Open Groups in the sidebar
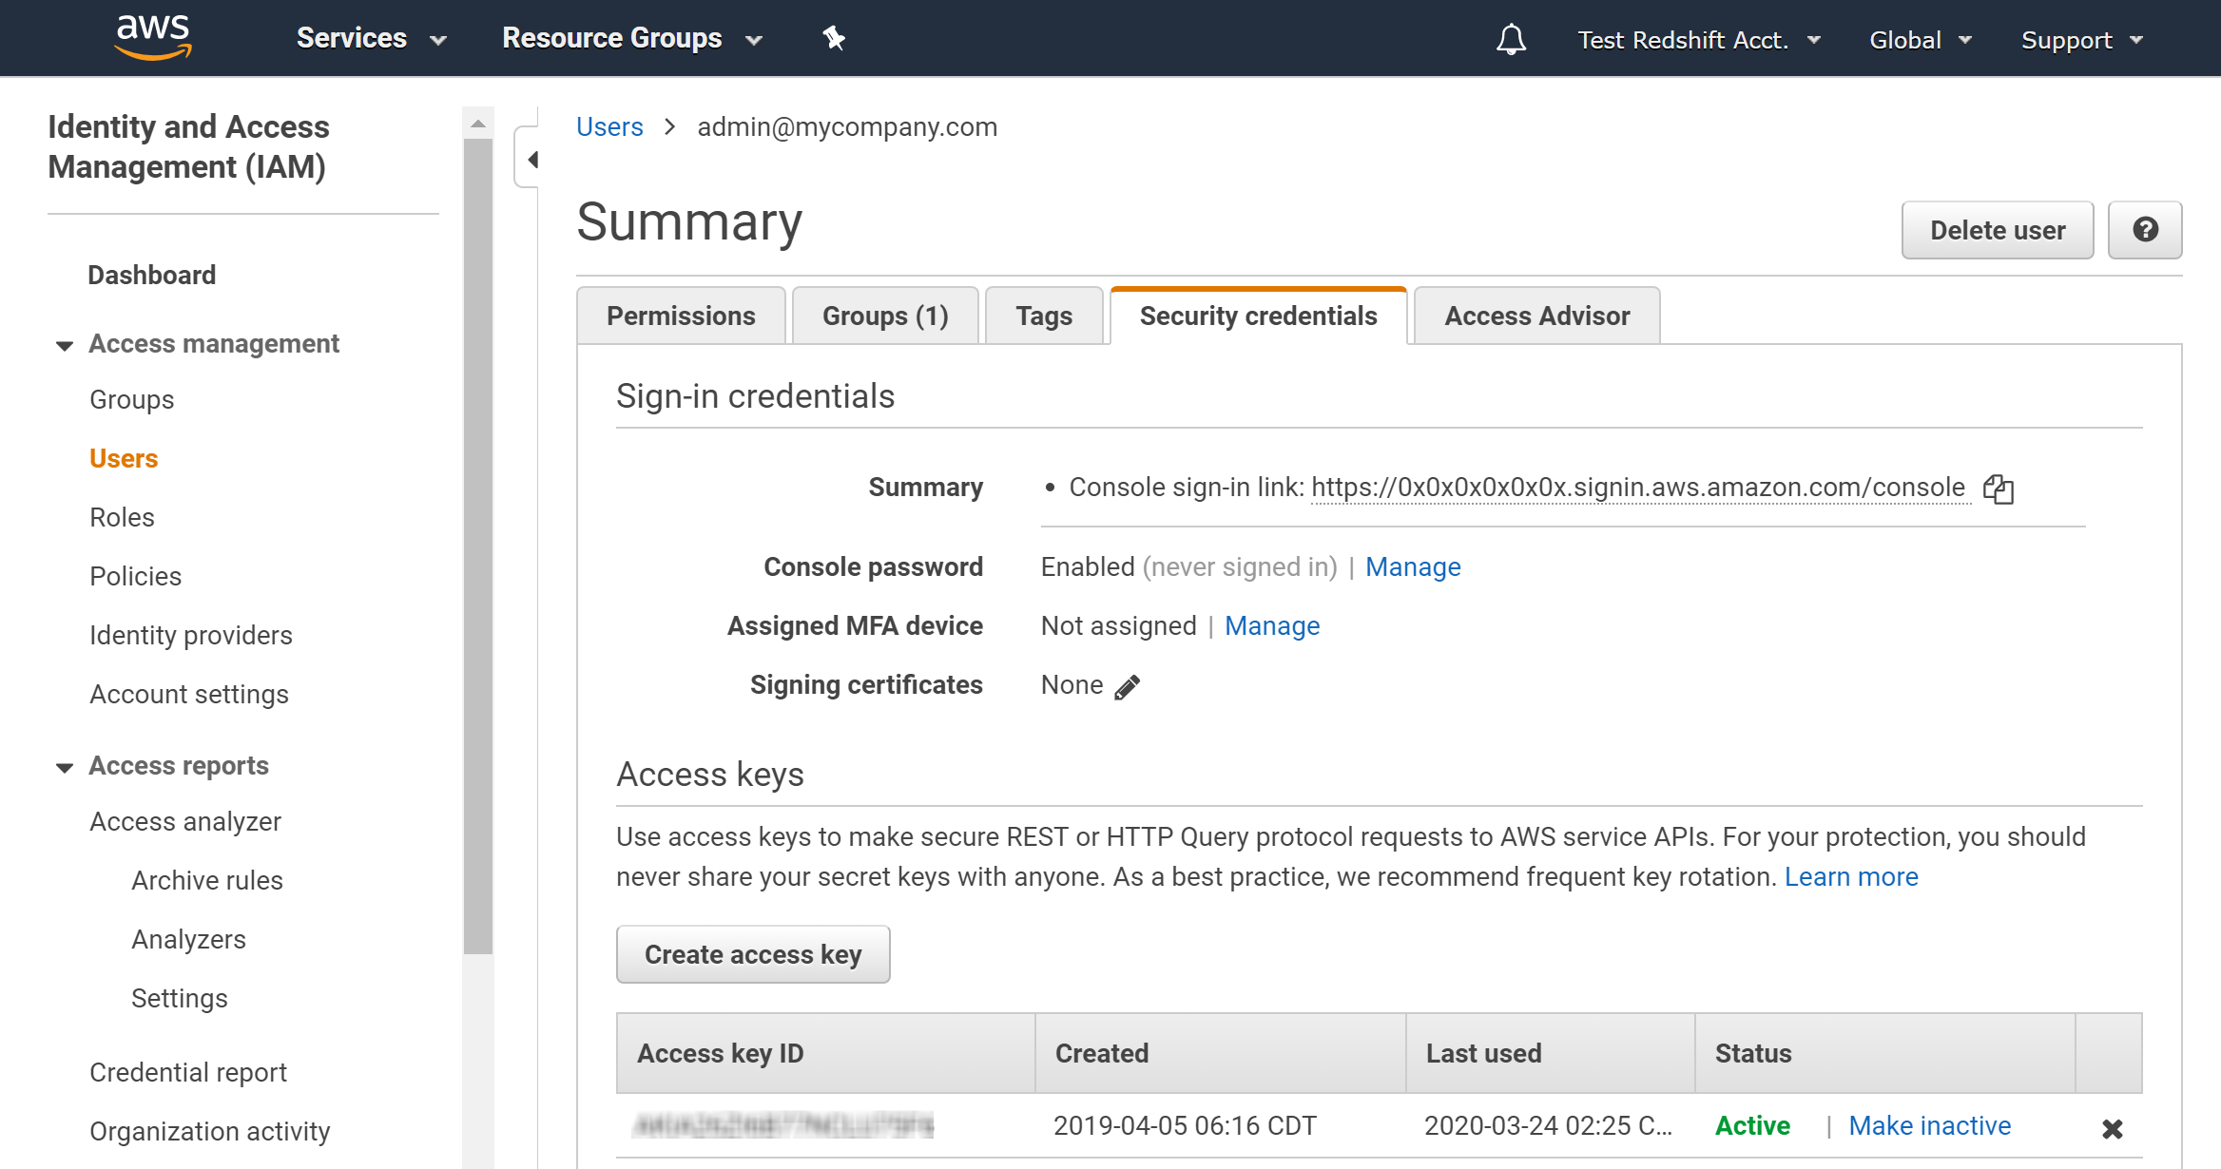 (x=132, y=399)
